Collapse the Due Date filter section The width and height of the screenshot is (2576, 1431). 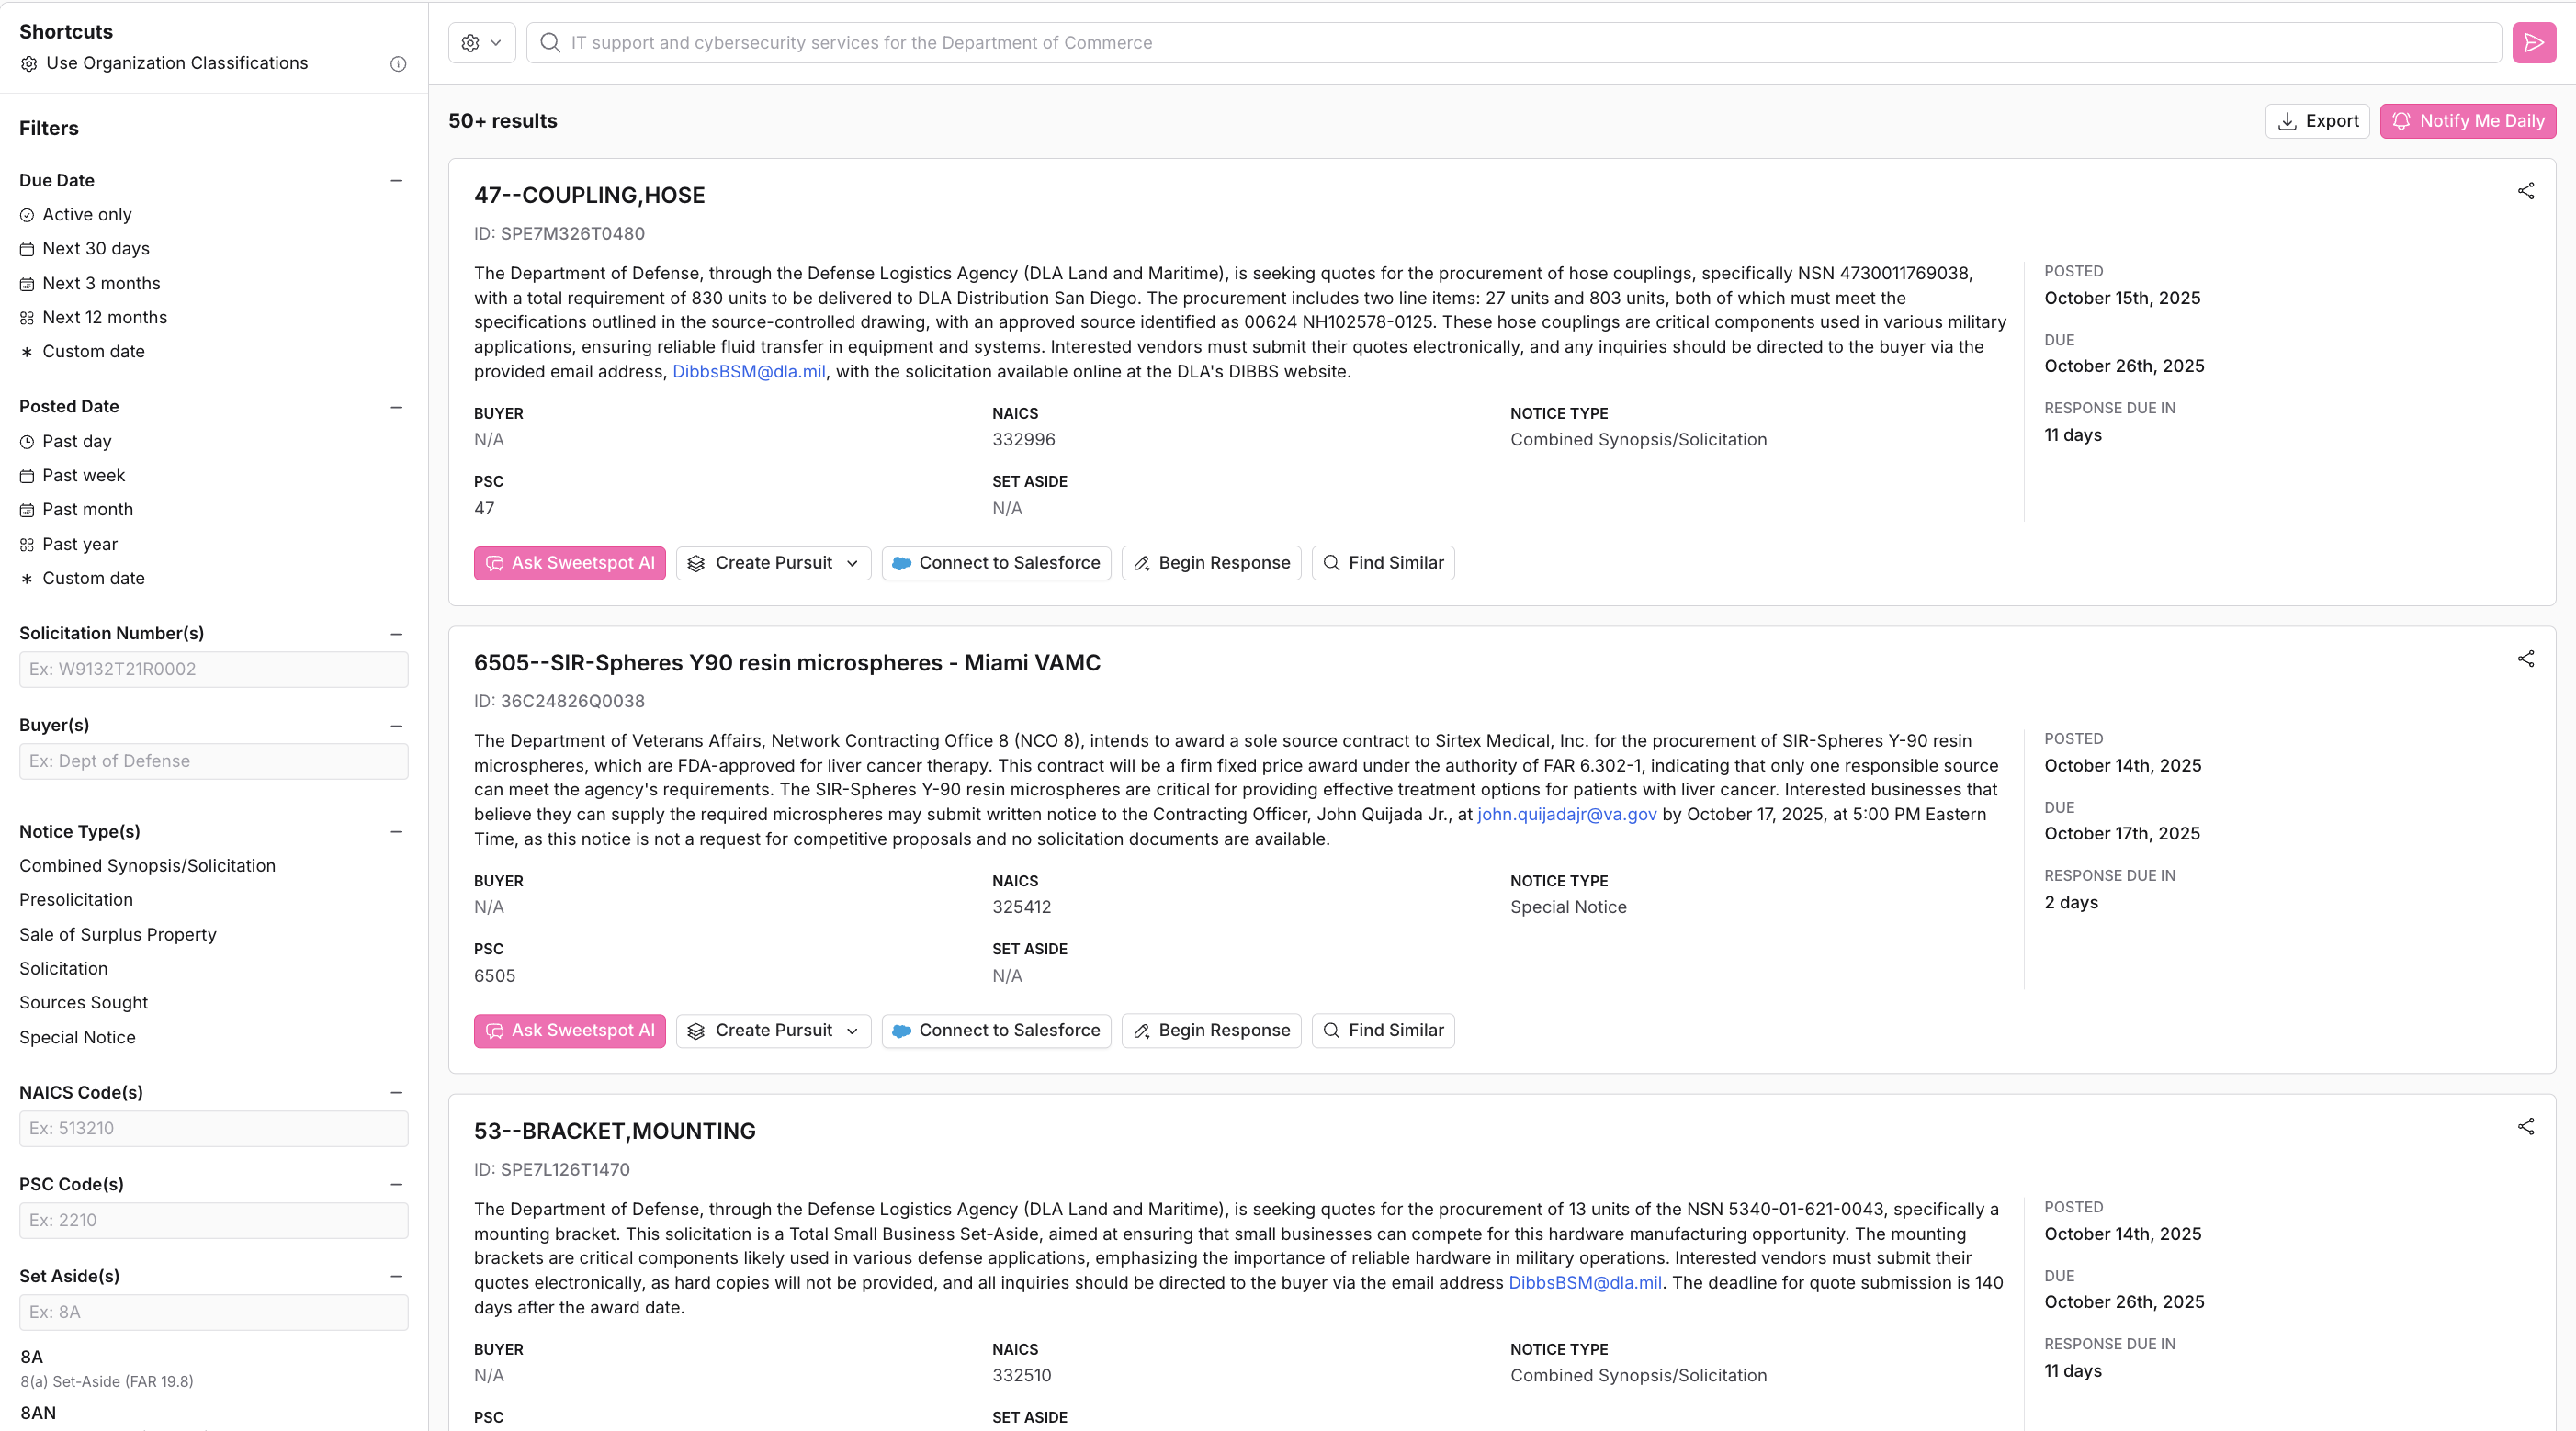tap(396, 181)
